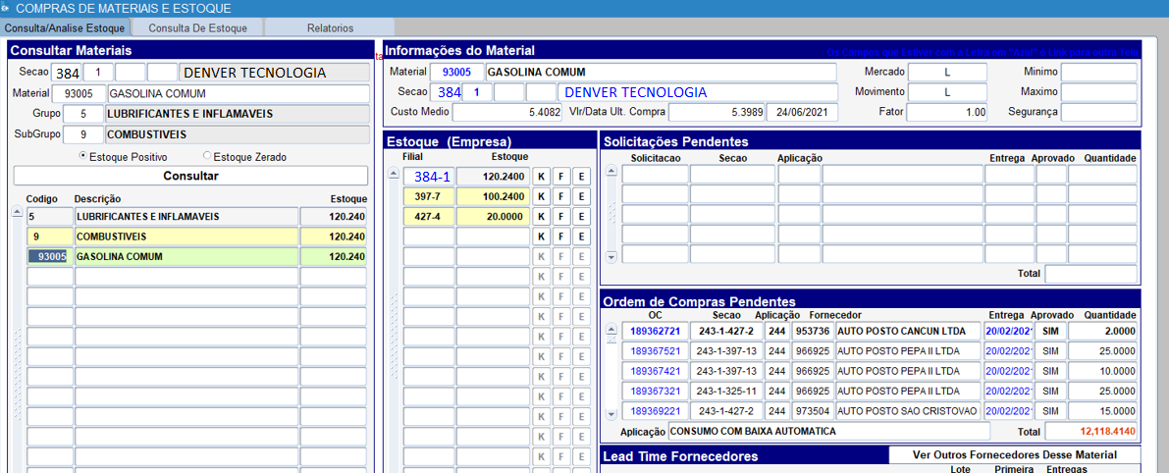Select the Estoque Positivo radio option
The height and width of the screenshot is (473, 1169).
pyautogui.click(x=125, y=157)
